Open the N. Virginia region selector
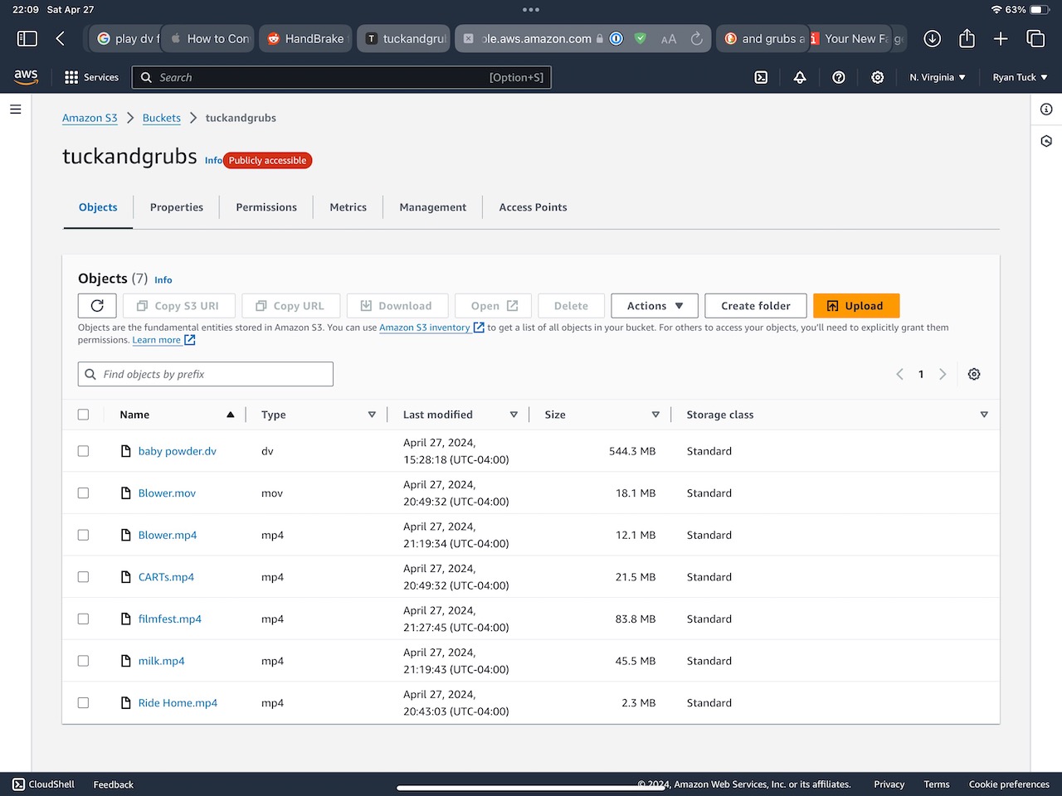 click(x=937, y=77)
